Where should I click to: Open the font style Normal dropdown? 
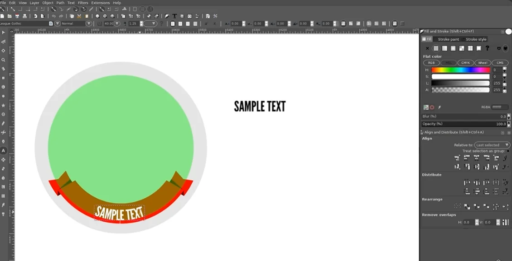89,23
